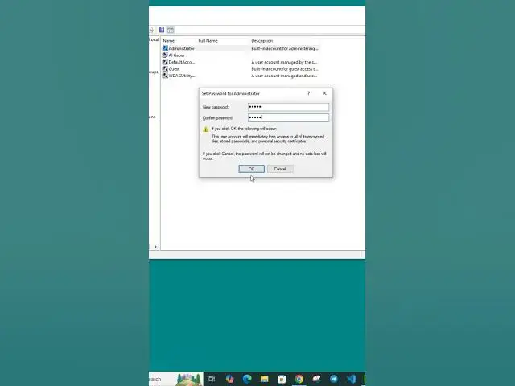
Task: Click the Administrator account icon
Action: (165, 48)
